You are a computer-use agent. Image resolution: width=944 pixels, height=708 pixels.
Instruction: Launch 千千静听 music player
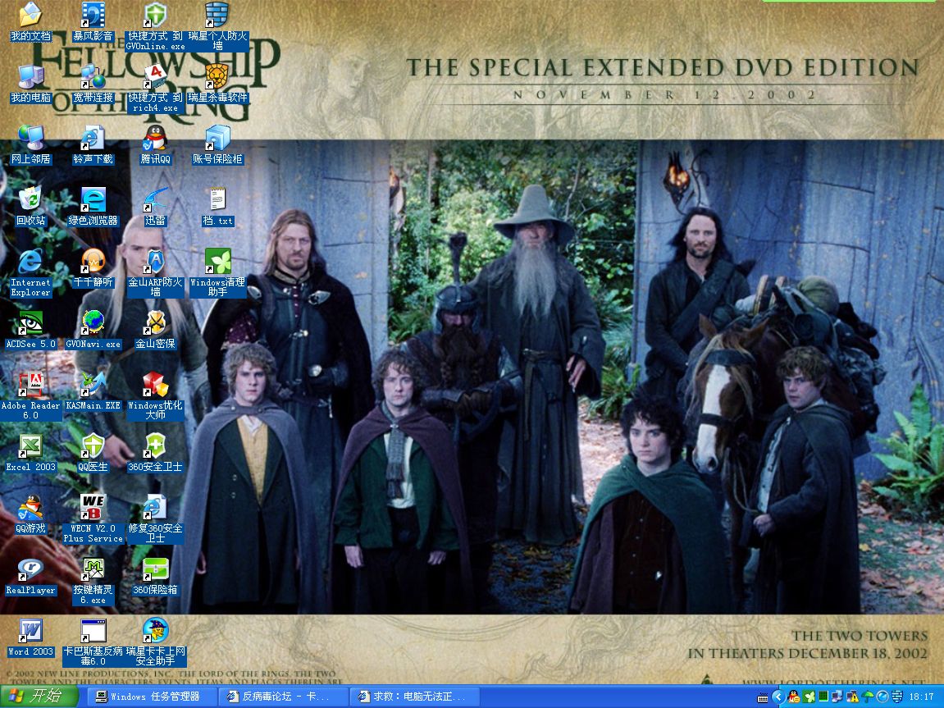click(93, 268)
